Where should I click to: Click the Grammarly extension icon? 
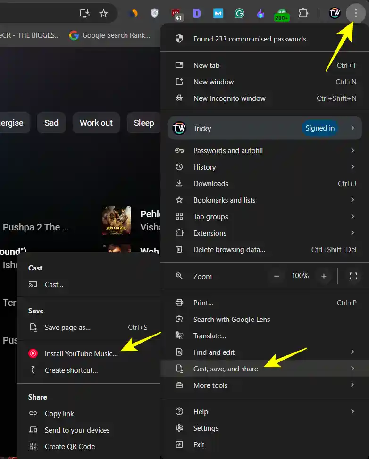(x=239, y=14)
